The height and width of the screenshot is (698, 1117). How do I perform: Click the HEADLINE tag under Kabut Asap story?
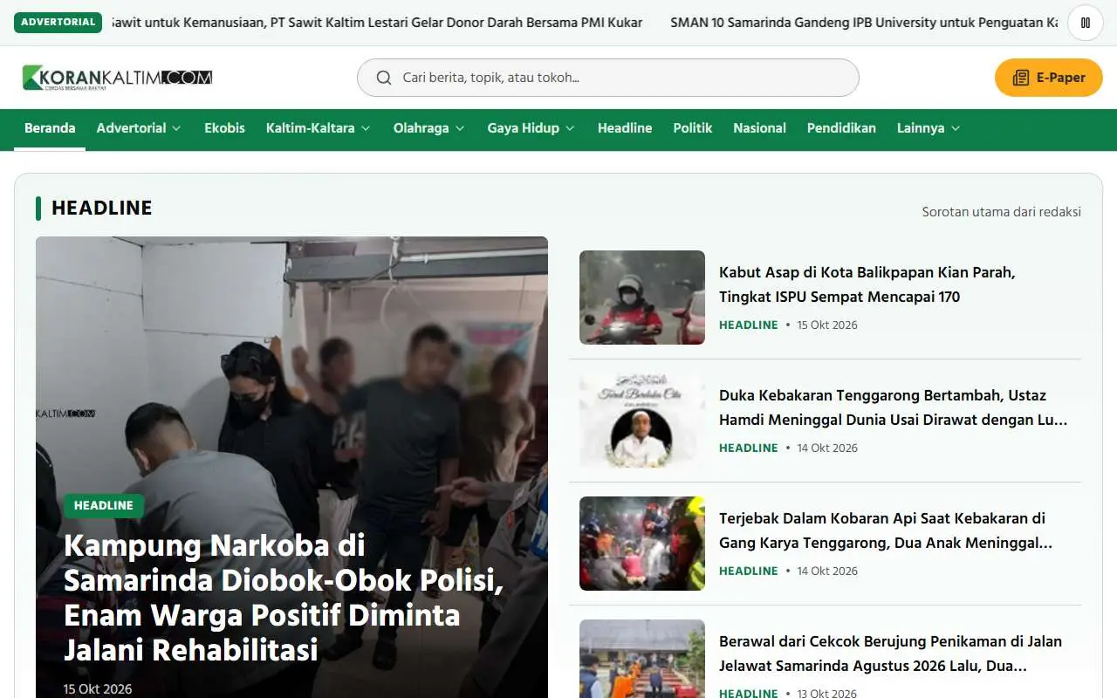[x=748, y=325]
